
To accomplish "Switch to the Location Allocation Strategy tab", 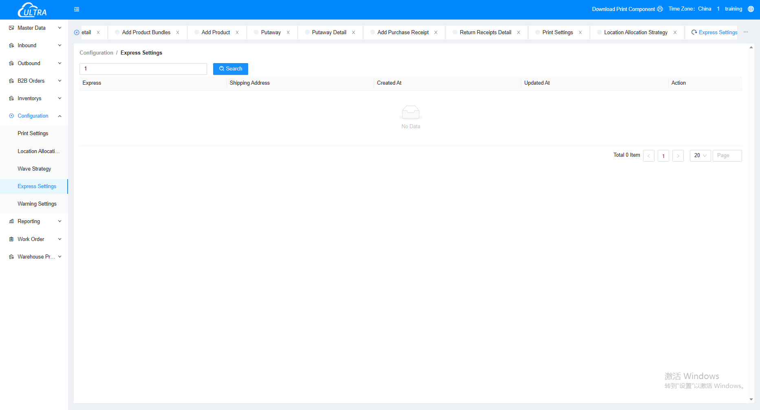I will (636, 33).
